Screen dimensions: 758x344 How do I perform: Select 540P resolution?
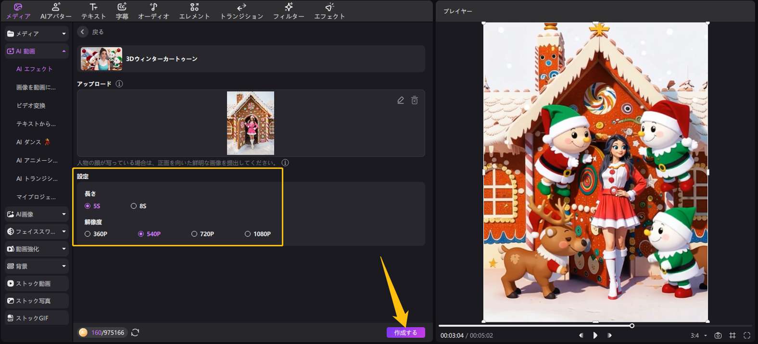(150, 234)
